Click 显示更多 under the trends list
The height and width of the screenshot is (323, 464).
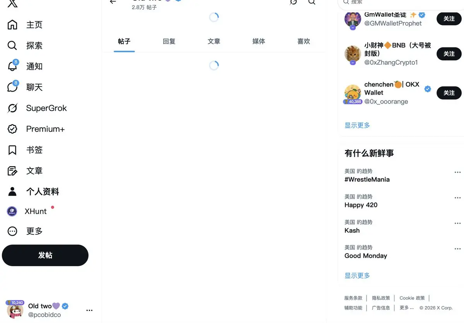coord(357,275)
